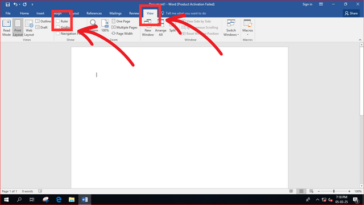
Task: Show hidden tray icons chevron
Action: tap(317, 200)
